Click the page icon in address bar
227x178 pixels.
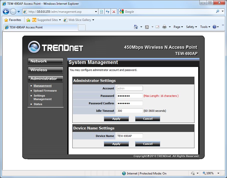pos(25,12)
